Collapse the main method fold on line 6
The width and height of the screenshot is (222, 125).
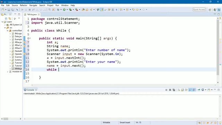click(x=30, y=38)
